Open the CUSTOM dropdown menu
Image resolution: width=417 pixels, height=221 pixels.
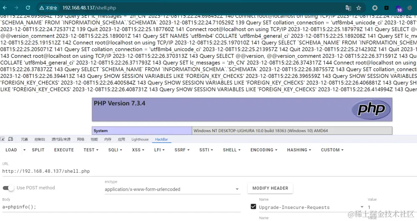[x=332, y=150]
